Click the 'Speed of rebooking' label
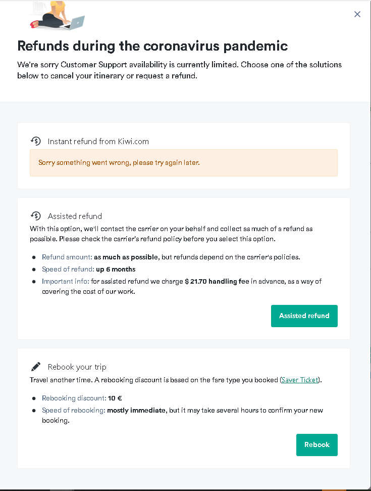 click(x=73, y=410)
